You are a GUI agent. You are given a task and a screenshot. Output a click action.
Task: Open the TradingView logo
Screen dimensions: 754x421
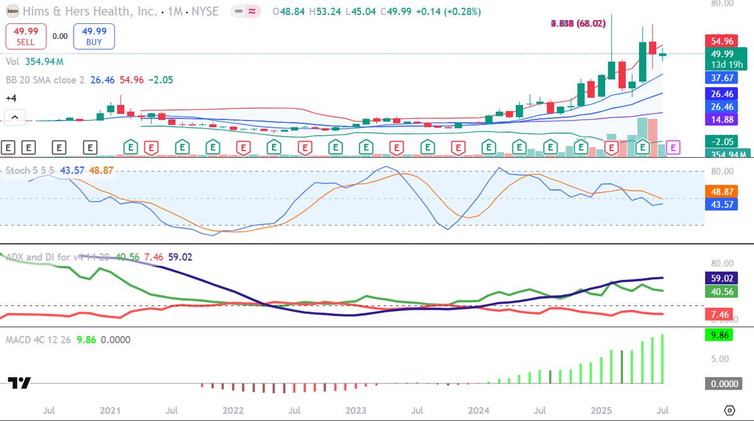(x=19, y=383)
